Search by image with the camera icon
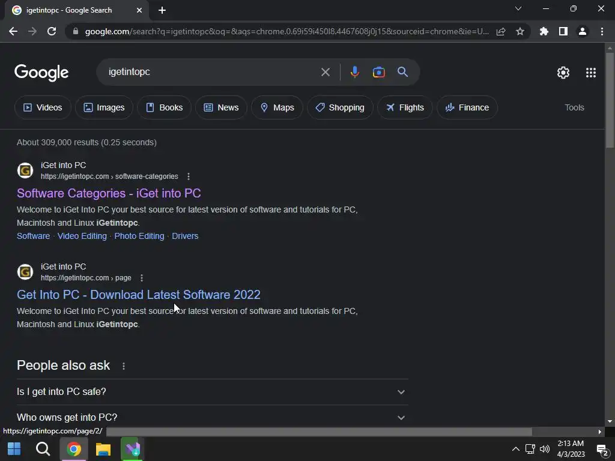Image resolution: width=615 pixels, height=461 pixels. click(x=378, y=72)
